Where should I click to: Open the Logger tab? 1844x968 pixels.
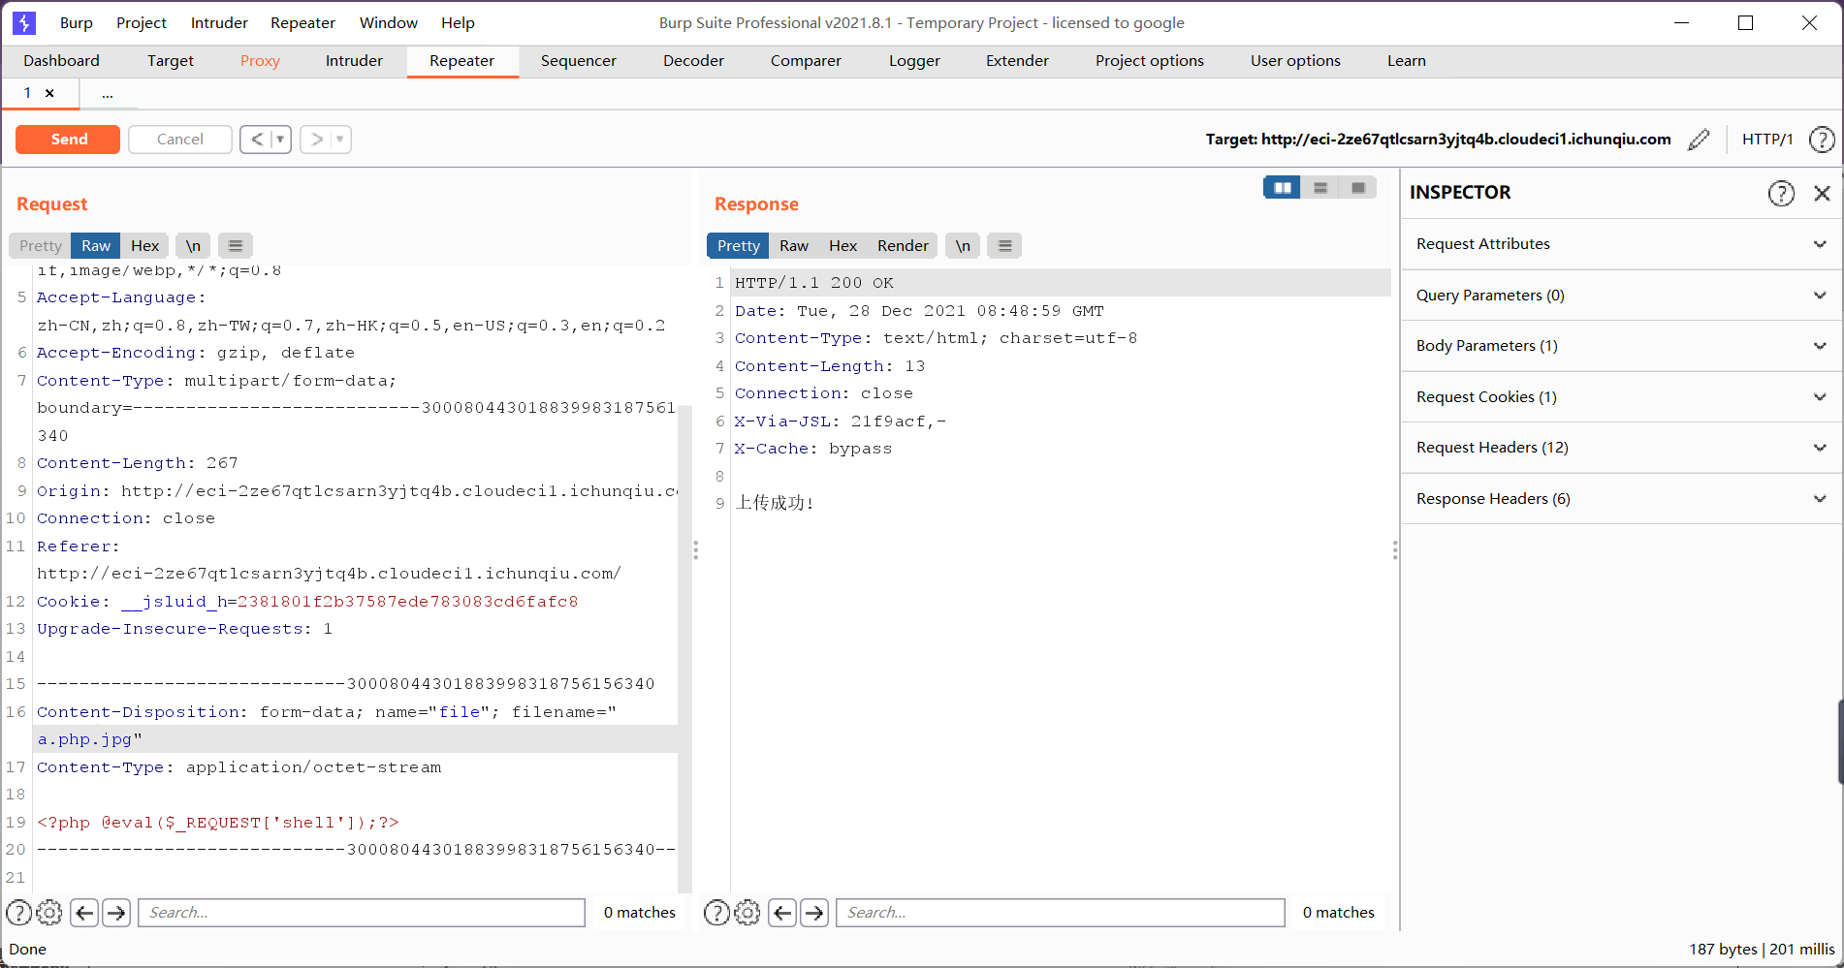914,61
